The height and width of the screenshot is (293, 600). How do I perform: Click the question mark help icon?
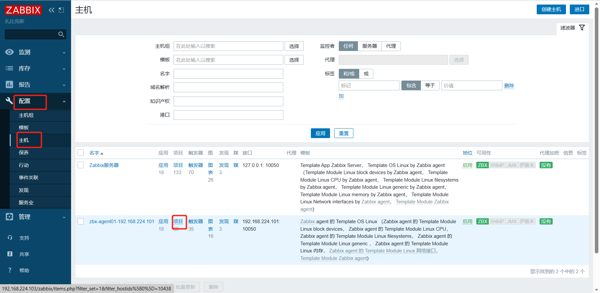10,270
